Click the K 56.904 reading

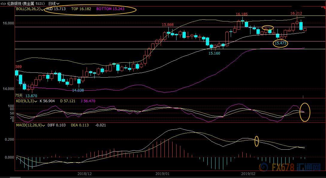[x=47, y=101]
